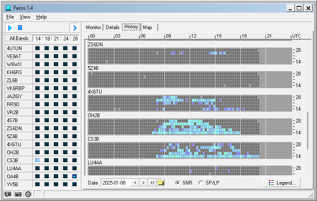Go to previous date arrow
Viewport: 317px width, 201px height.
[135, 182]
